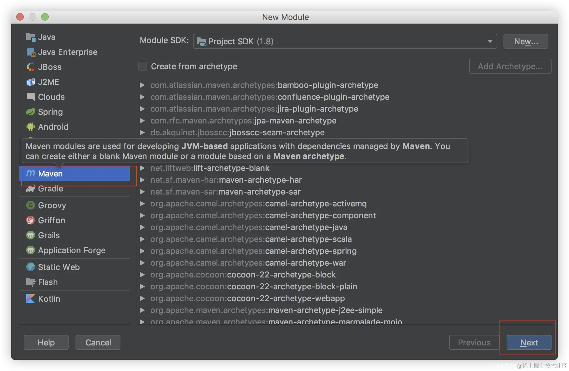Click the Maven m icon
This screenshot has width=569, height=371.
[31, 173]
